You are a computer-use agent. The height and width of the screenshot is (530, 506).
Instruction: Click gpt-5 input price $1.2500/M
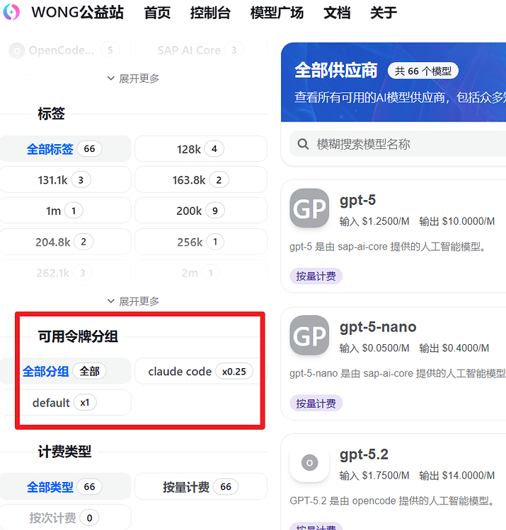[374, 221]
